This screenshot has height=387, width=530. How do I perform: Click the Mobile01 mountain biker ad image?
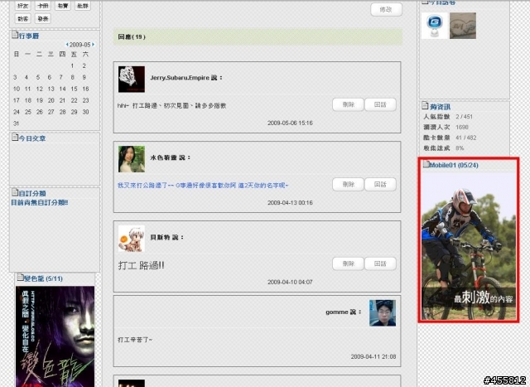(x=469, y=246)
